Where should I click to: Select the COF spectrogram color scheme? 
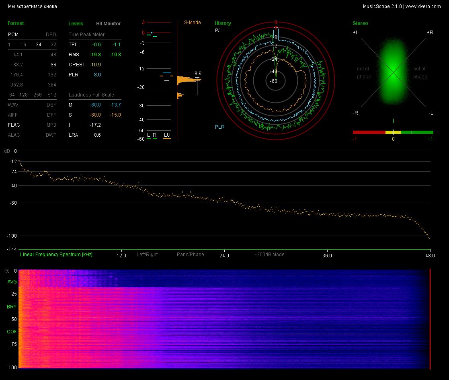pyautogui.click(x=12, y=332)
